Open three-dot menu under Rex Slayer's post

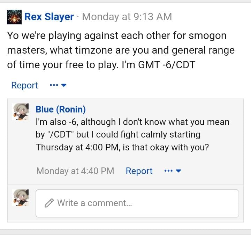(54, 85)
